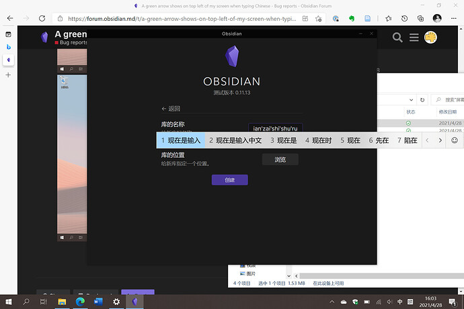Open the Windows Start menu
Screen dimensions: 464x309
[8, 302]
